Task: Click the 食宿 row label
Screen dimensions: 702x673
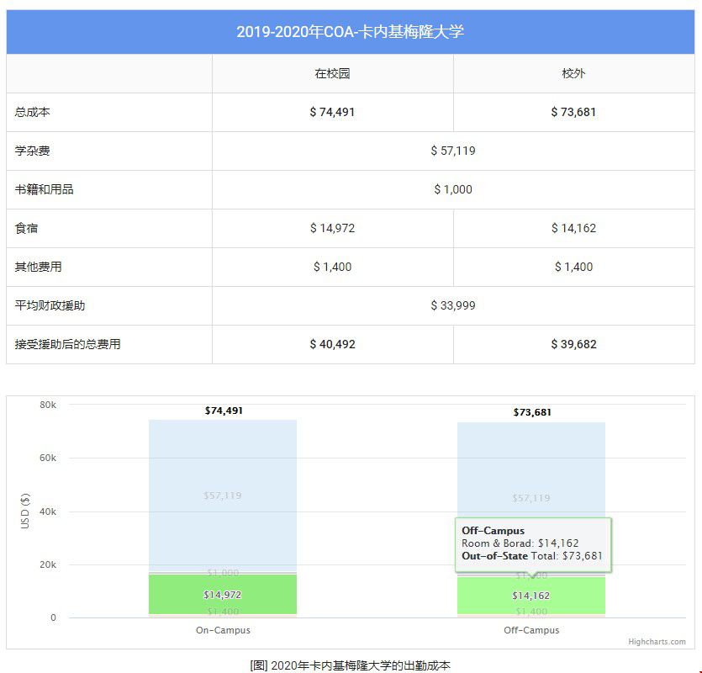Action: click(x=26, y=228)
